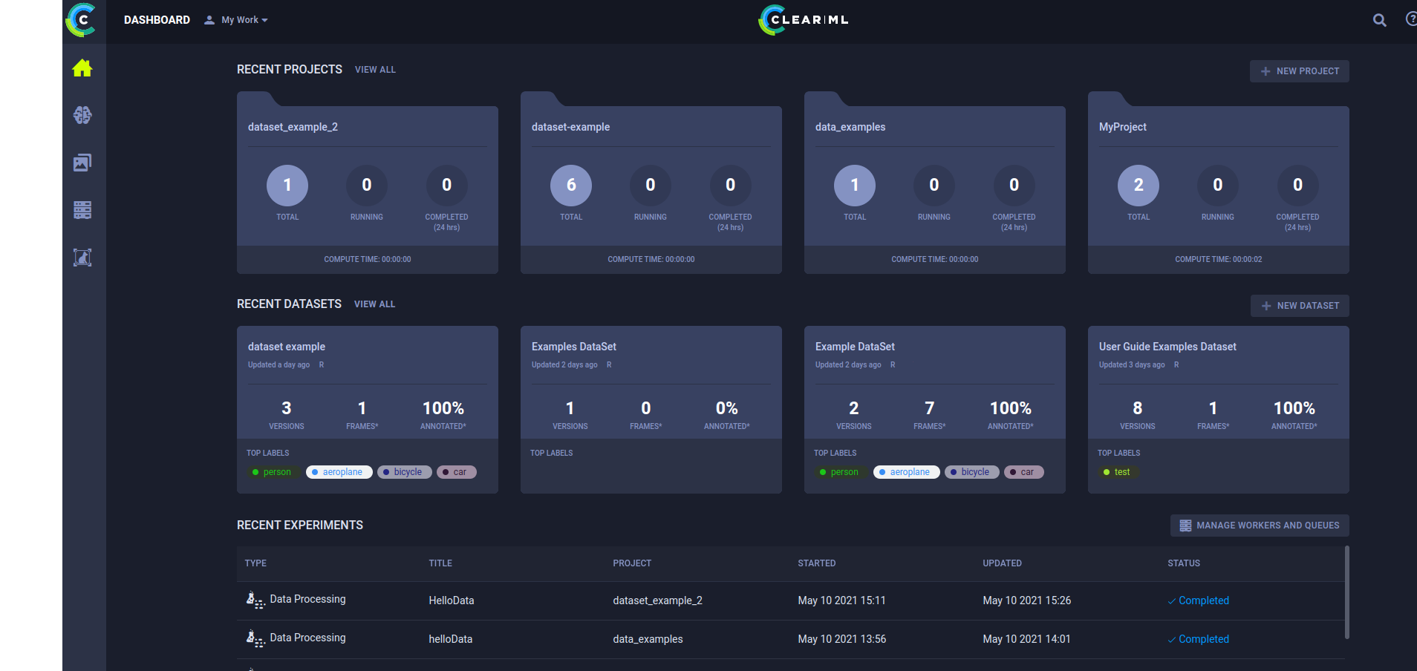Image resolution: width=1417 pixels, height=671 pixels.
Task: Open the Datasets image icon in sidebar
Action: 82,163
